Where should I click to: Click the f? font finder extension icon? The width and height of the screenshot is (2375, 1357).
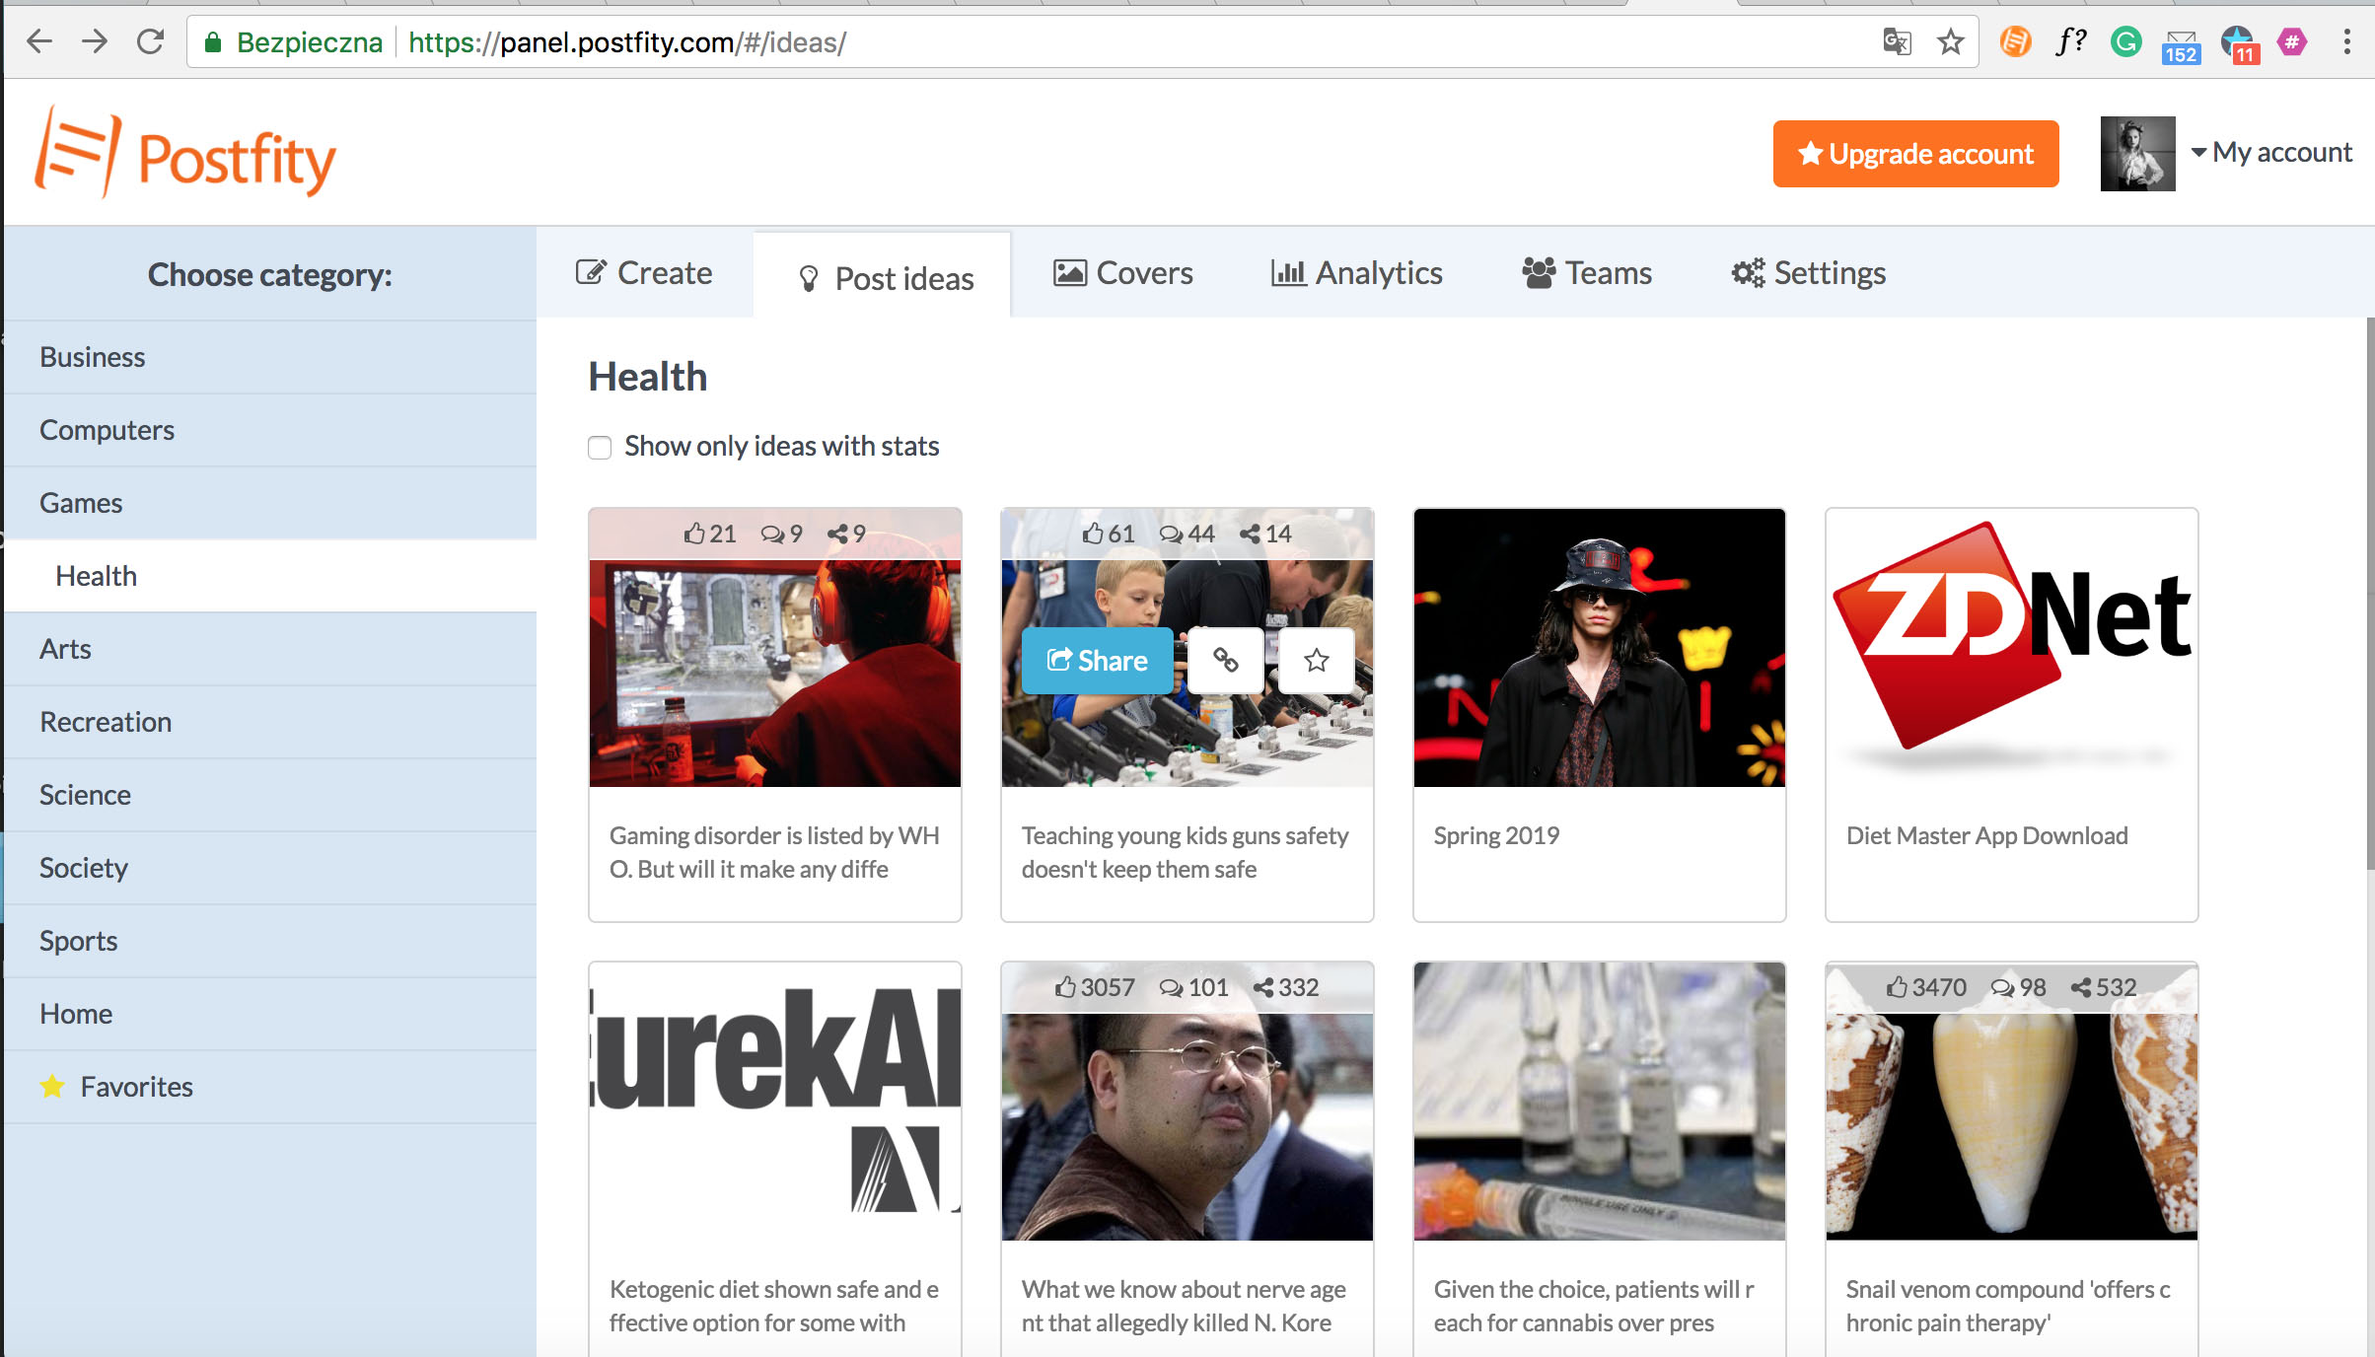pos(2070,41)
